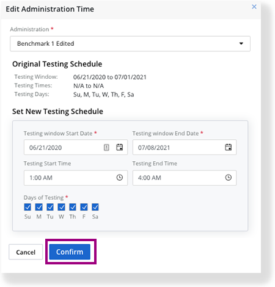Open calendar picker for Start Date

pos(120,147)
